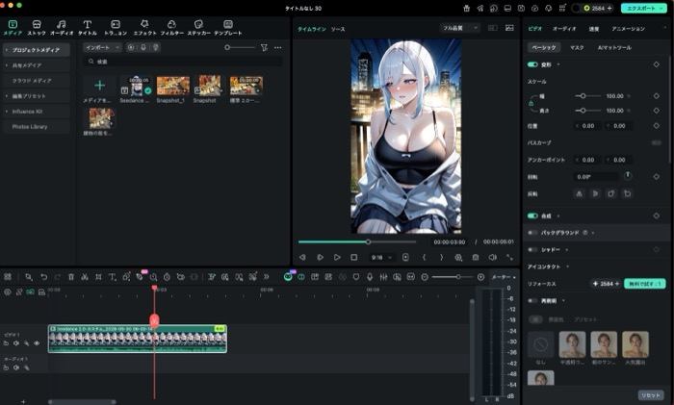The image size is (674, 405).
Task: Open the 9:16 aspect ratio dropdown
Action: tap(381, 257)
